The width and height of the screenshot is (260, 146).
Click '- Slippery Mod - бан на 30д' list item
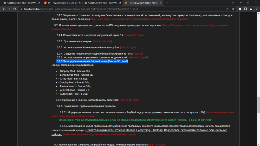coord(74,71)
